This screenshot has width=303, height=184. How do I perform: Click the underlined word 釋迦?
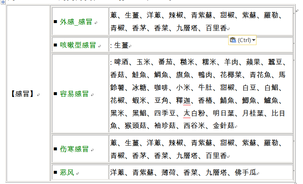pyautogui.click(x=184, y=101)
